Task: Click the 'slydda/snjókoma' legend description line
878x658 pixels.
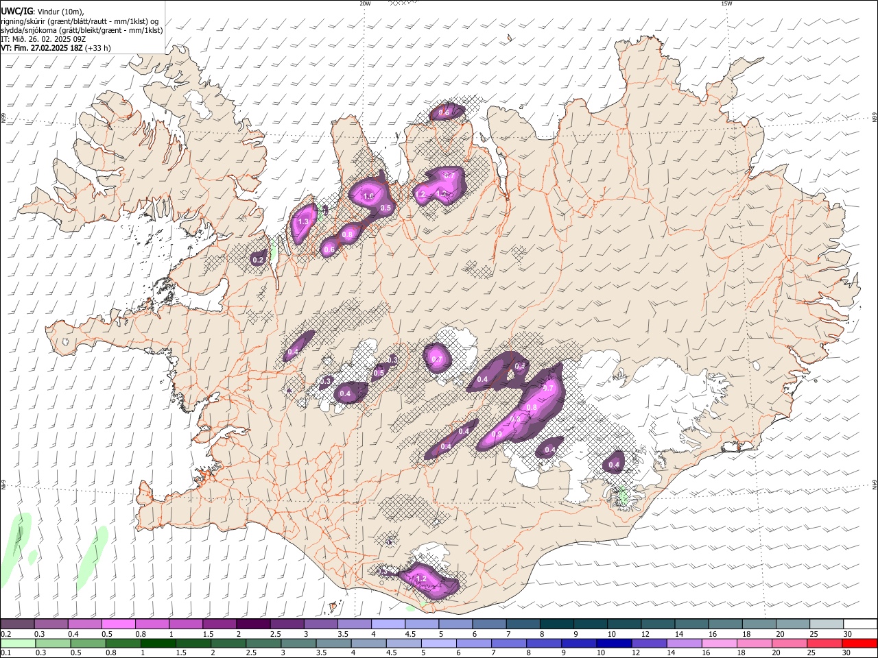Action: pyautogui.click(x=82, y=30)
